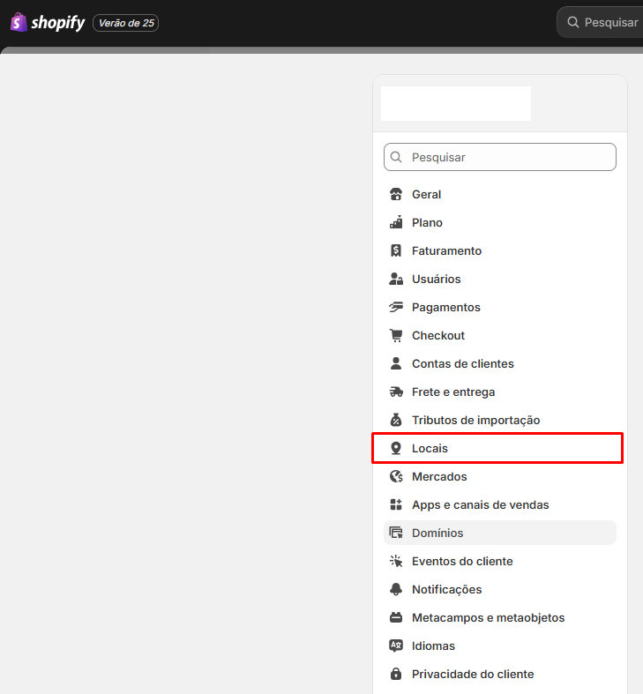Click the Checkout cart icon
The width and height of the screenshot is (643, 694).
[396, 335]
